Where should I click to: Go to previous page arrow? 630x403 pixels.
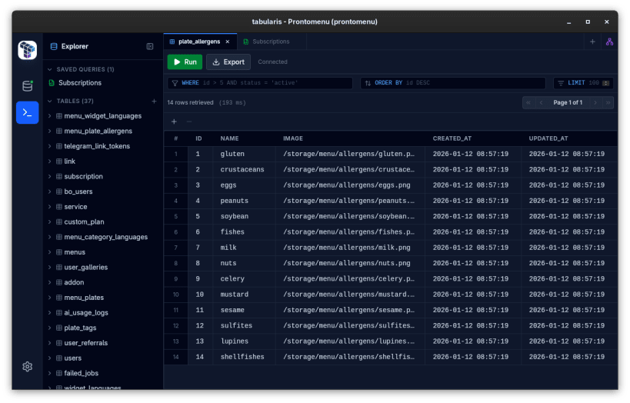[542, 103]
